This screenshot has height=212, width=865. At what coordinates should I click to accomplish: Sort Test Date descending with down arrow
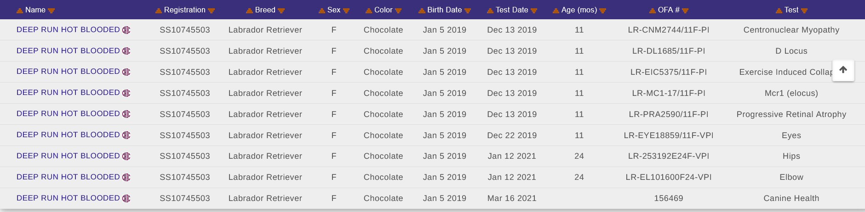[x=534, y=11]
